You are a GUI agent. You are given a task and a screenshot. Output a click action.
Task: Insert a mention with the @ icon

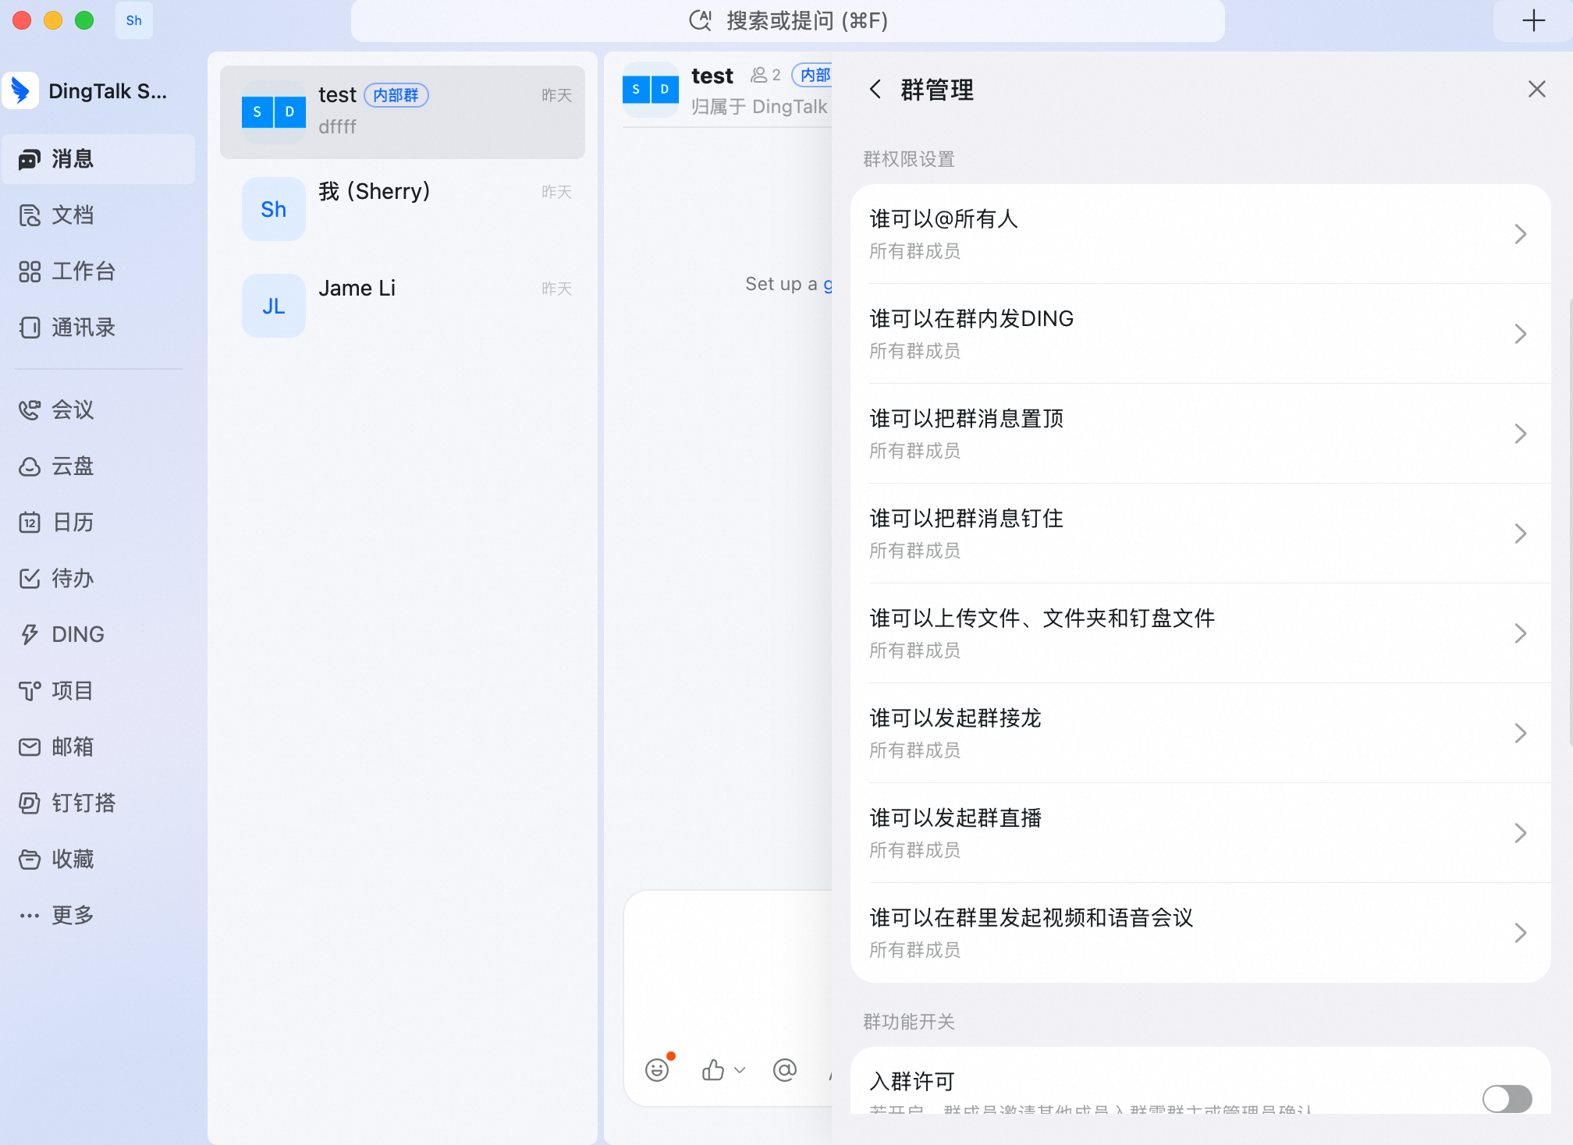785,1070
